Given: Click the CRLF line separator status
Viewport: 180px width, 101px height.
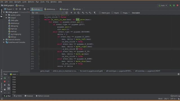Looking at the screenshot, I should (166, 99).
